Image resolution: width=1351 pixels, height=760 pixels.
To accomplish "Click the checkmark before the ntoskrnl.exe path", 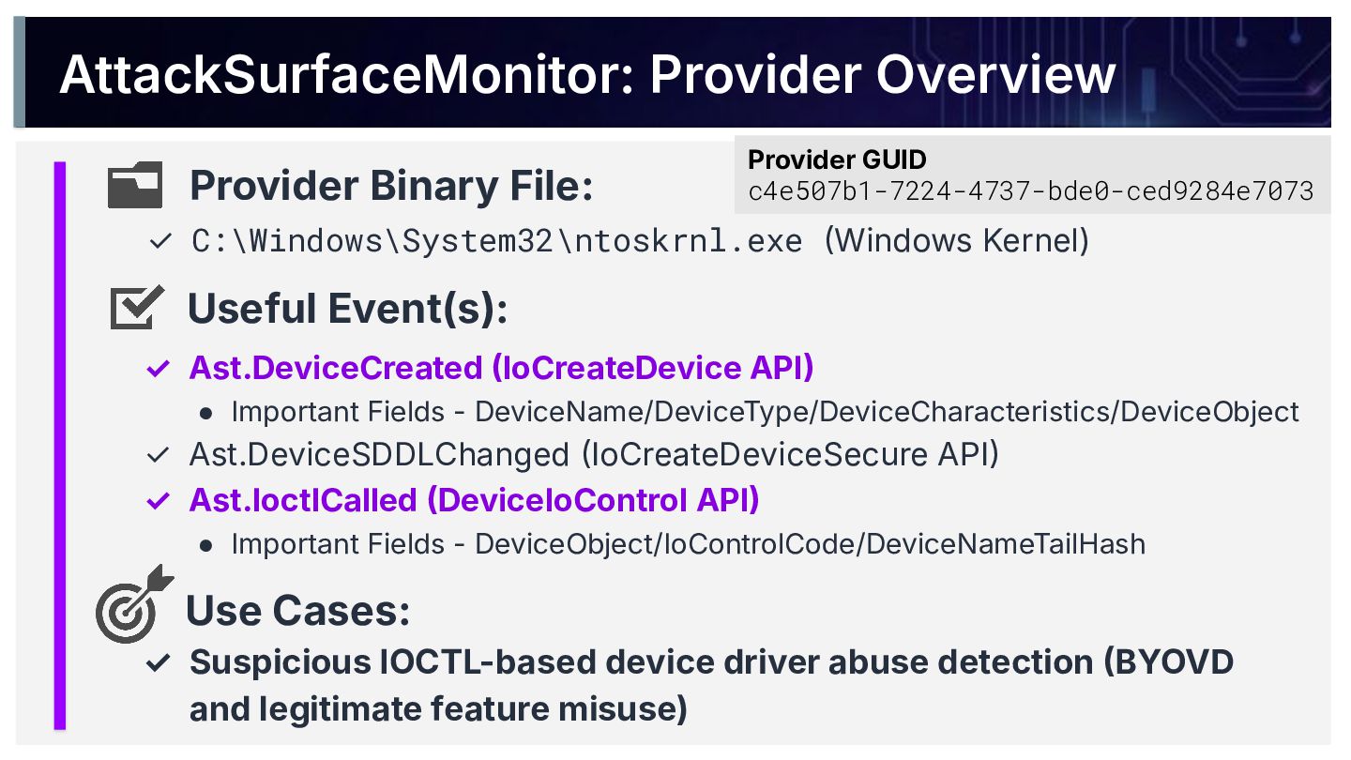I will [x=159, y=242].
